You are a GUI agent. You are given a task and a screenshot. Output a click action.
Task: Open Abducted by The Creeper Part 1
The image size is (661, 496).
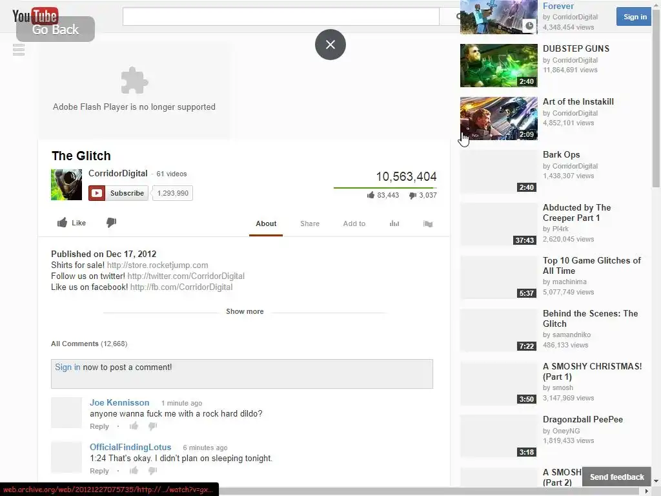point(576,212)
